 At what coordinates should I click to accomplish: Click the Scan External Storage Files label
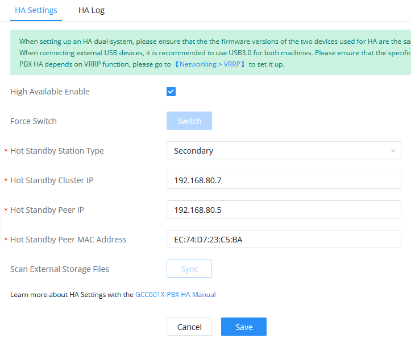[60, 269]
